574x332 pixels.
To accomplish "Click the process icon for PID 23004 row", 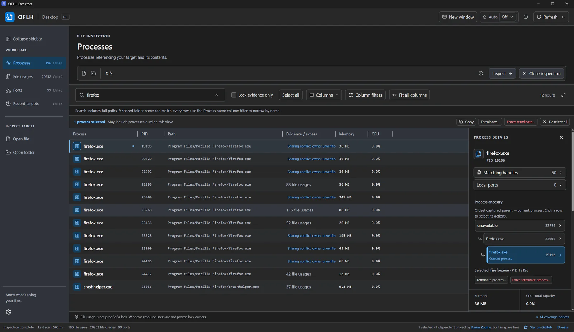I will 77,197.
